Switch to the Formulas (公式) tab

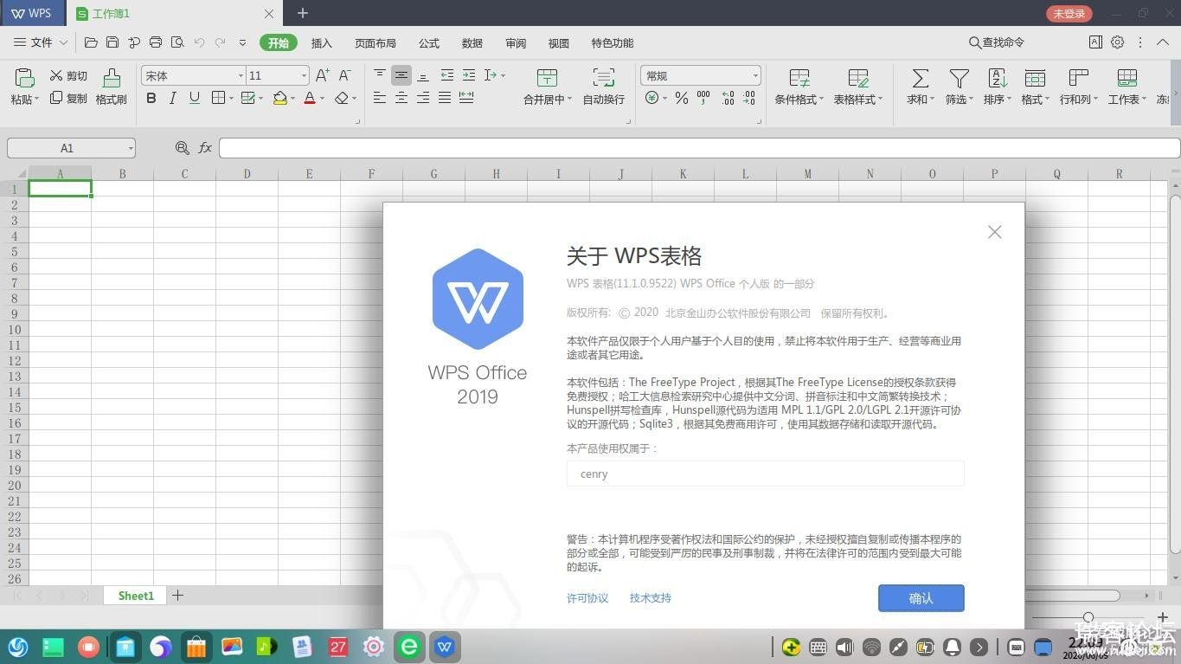point(429,43)
